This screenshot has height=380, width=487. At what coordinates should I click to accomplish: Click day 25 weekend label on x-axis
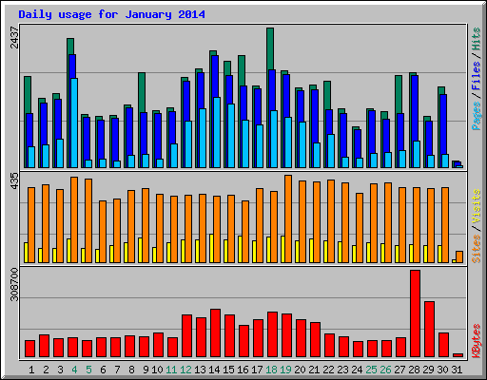pos(371,370)
